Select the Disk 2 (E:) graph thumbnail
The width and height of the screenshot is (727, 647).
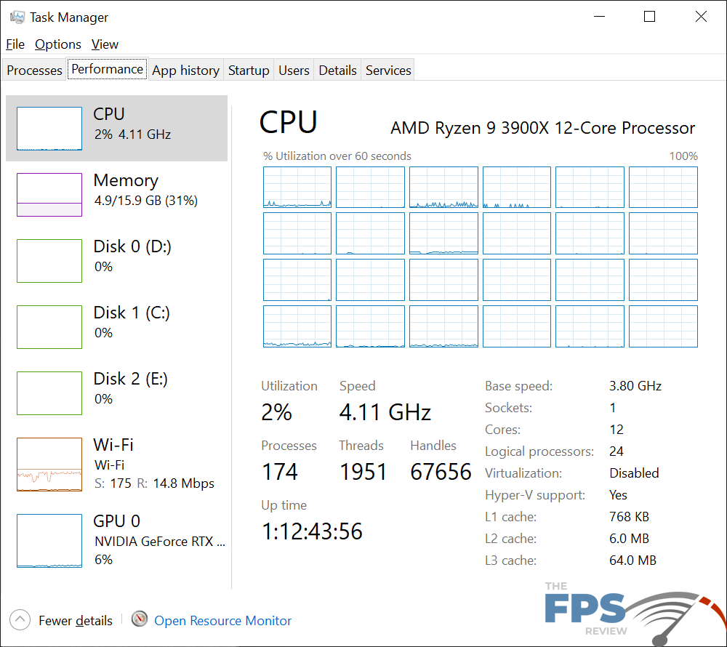coord(49,393)
